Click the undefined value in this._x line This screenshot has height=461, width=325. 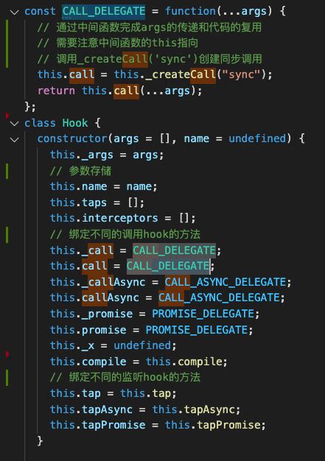click(x=142, y=346)
